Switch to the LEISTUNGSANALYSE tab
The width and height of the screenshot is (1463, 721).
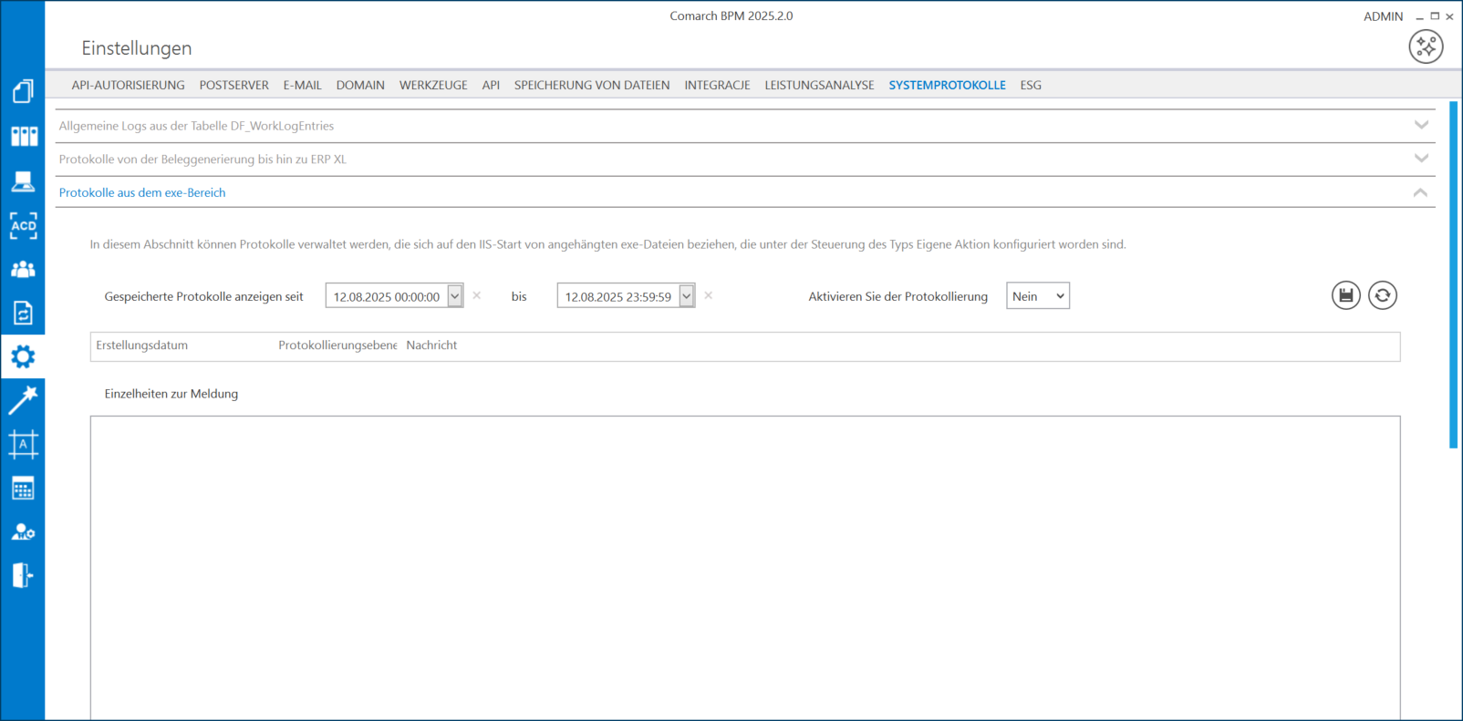[819, 85]
